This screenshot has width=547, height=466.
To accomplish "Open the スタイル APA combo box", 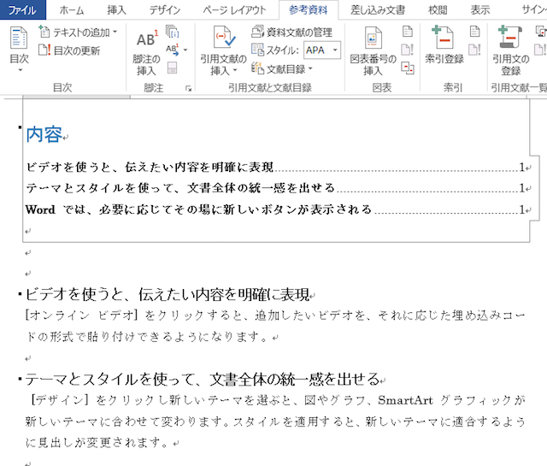I will point(322,50).
